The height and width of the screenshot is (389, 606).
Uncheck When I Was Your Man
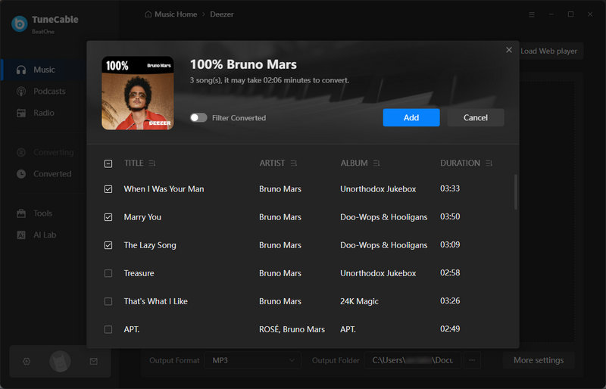point(108,189)
